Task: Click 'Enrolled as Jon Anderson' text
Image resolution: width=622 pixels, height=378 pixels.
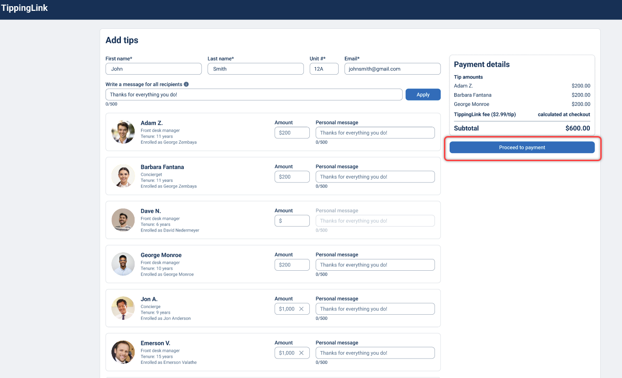Action: click(x=166, y=318)
